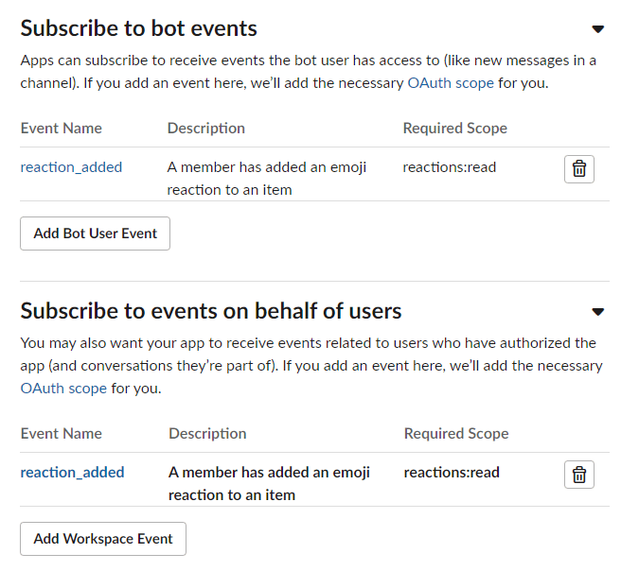Select reactions:read scope in bot events row
This screenshot has height=571, width=639.
tap(449, 167)
